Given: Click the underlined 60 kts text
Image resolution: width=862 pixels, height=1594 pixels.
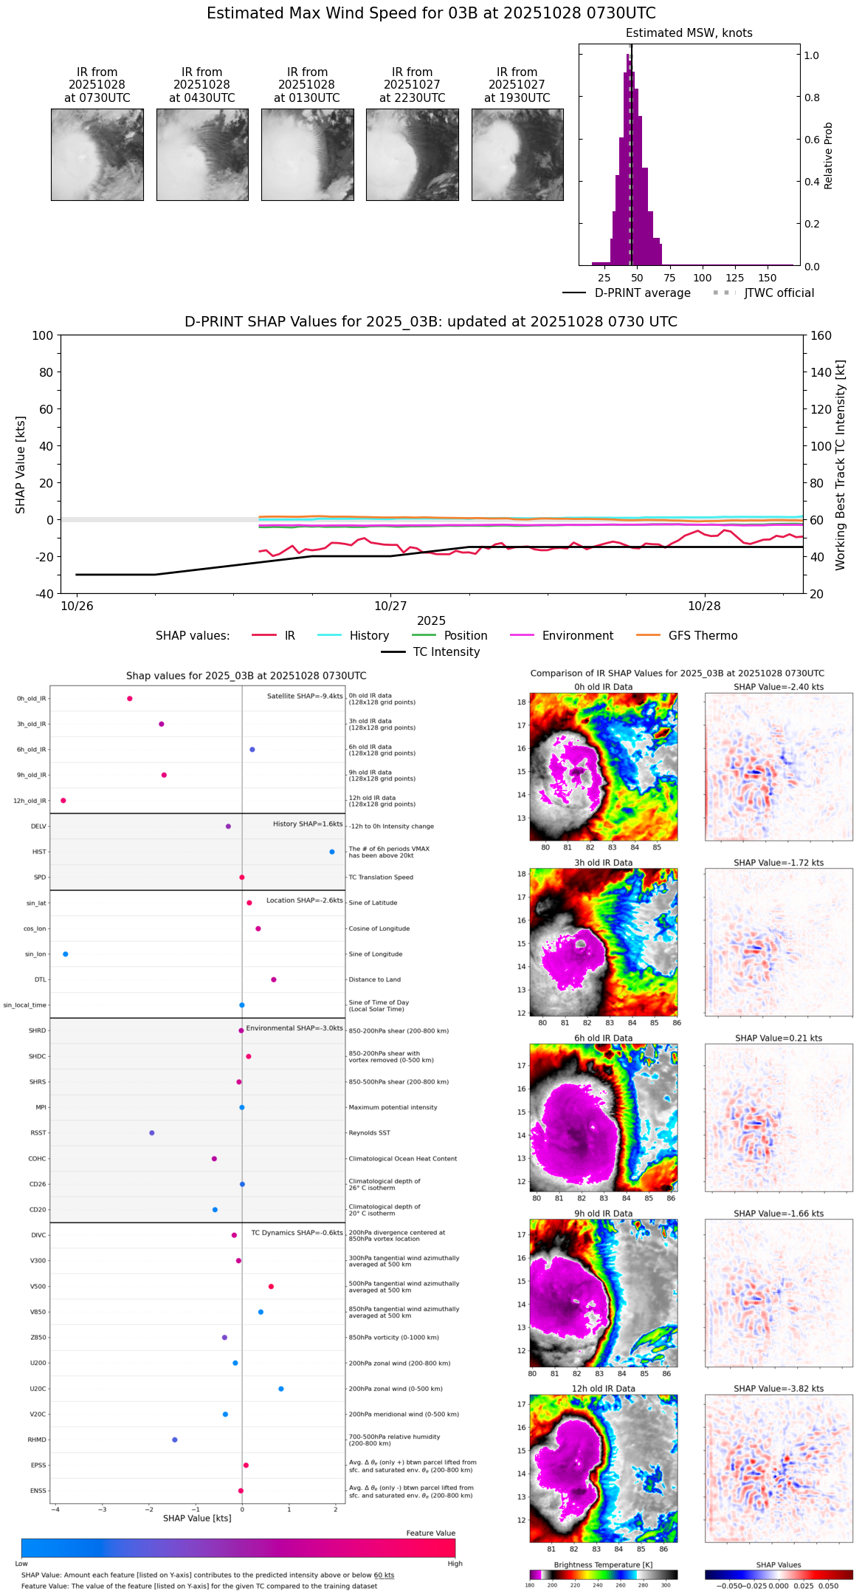Looking at the screenshot, I should (x=384, y=1575).
